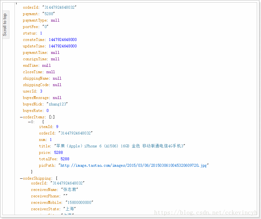Click the closeTime null value
The image size is (261, 219).
pos(51,72)
